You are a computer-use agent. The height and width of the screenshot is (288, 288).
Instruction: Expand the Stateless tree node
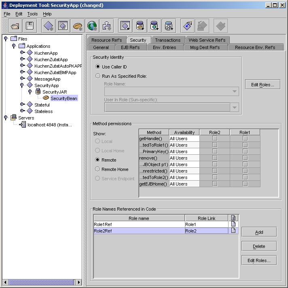coord(22,111)
